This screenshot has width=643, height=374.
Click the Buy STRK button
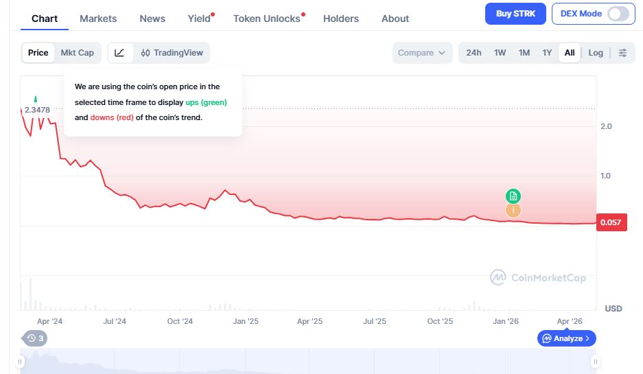point(515,14)
